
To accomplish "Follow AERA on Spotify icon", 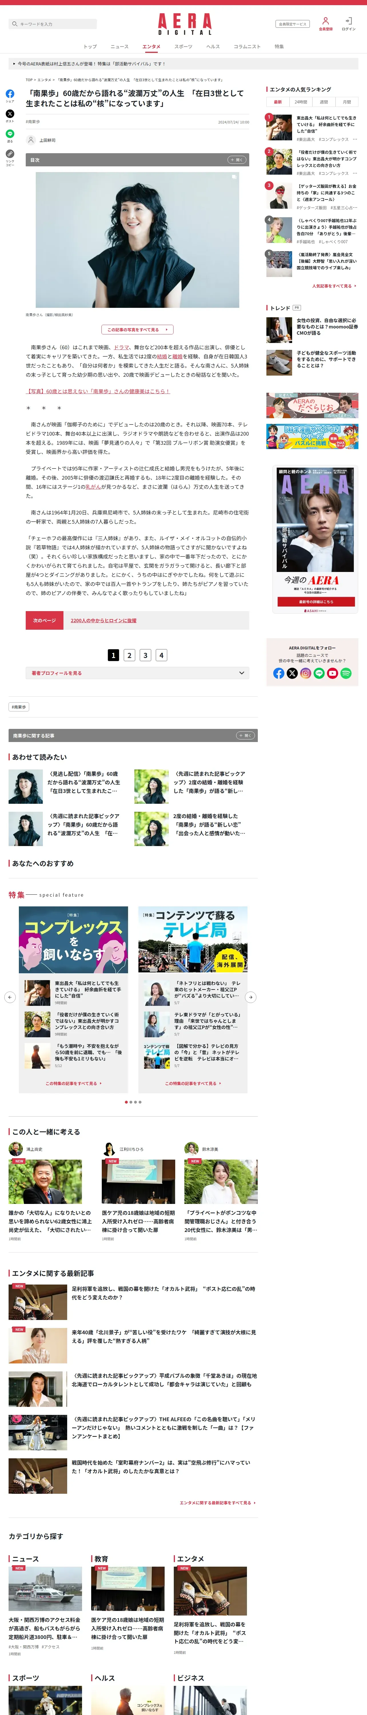I will pos(346,673).
